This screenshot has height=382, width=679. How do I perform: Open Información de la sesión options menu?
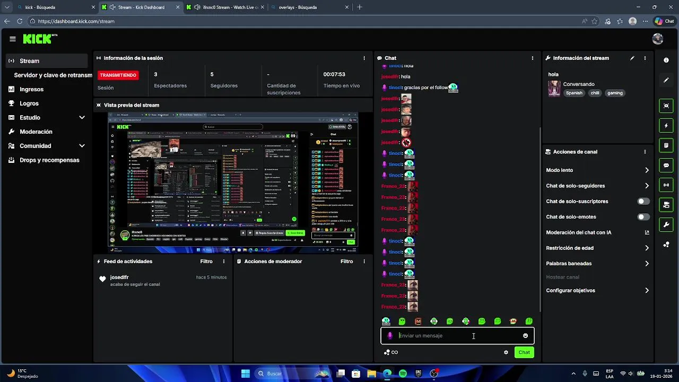pos(364,58)
